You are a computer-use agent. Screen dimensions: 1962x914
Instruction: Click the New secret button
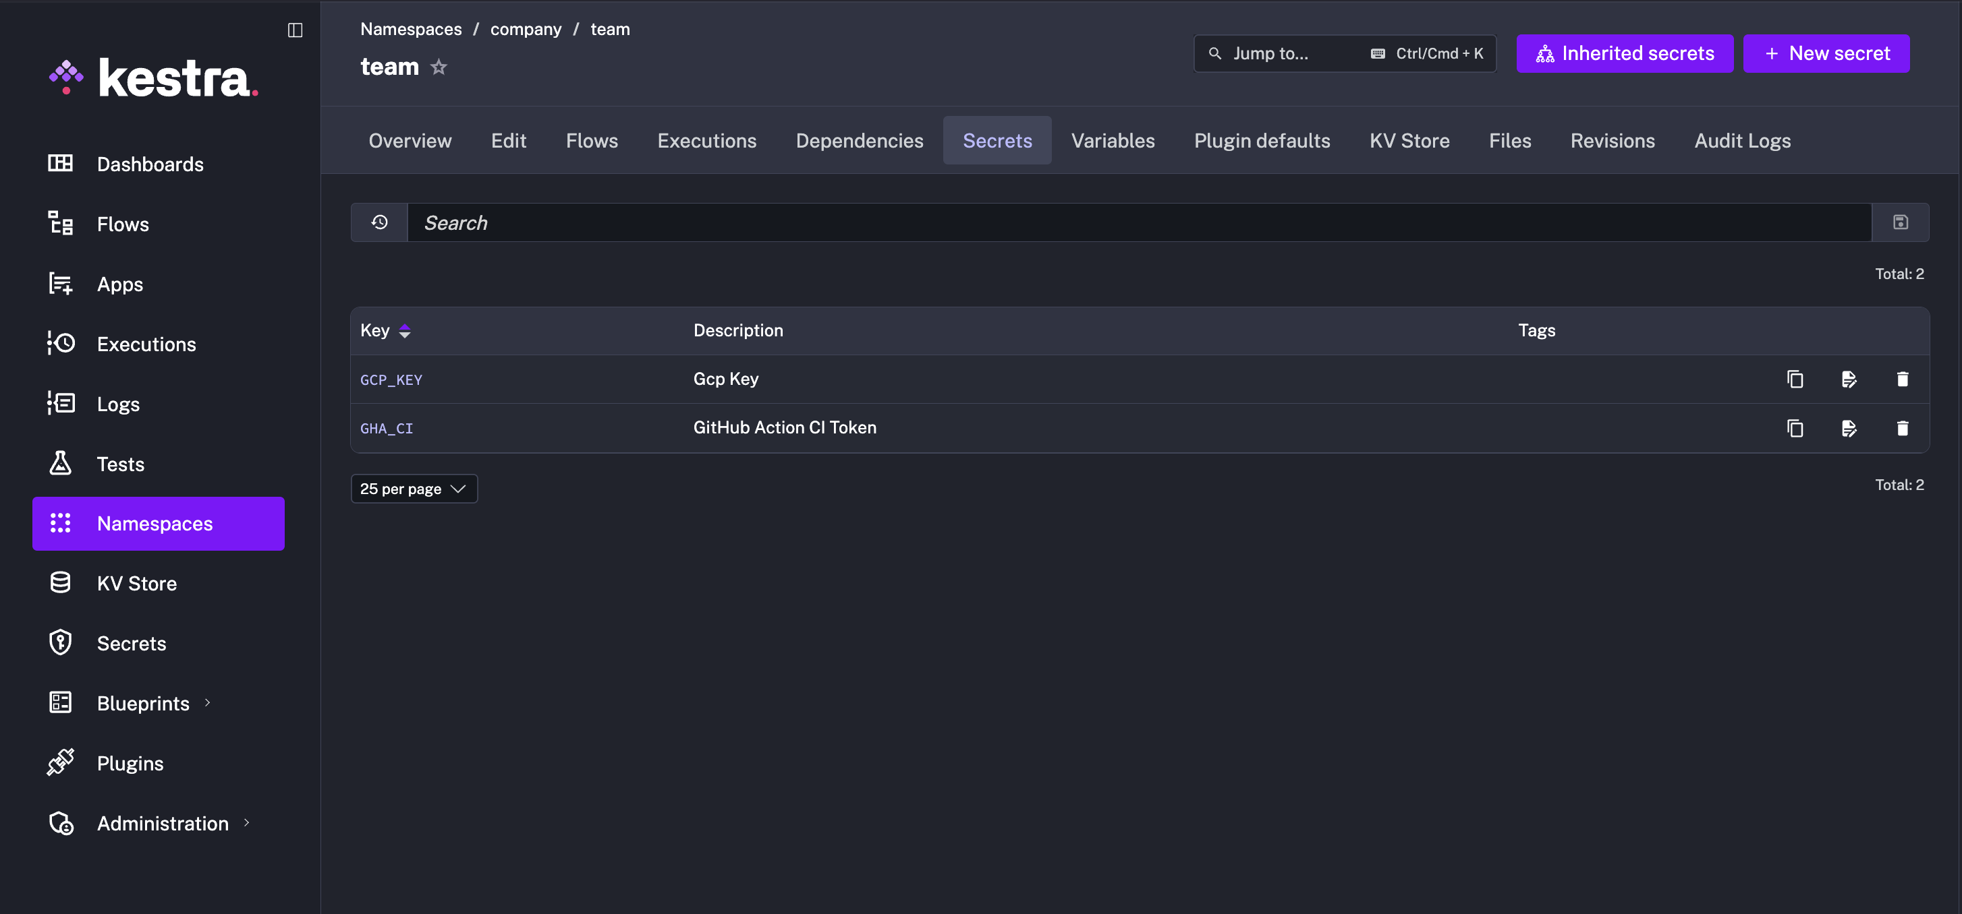(1826, 53)
